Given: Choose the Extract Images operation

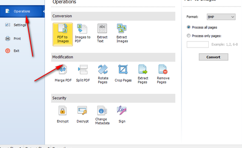Looking at the screenshot, I should [122, 33].
